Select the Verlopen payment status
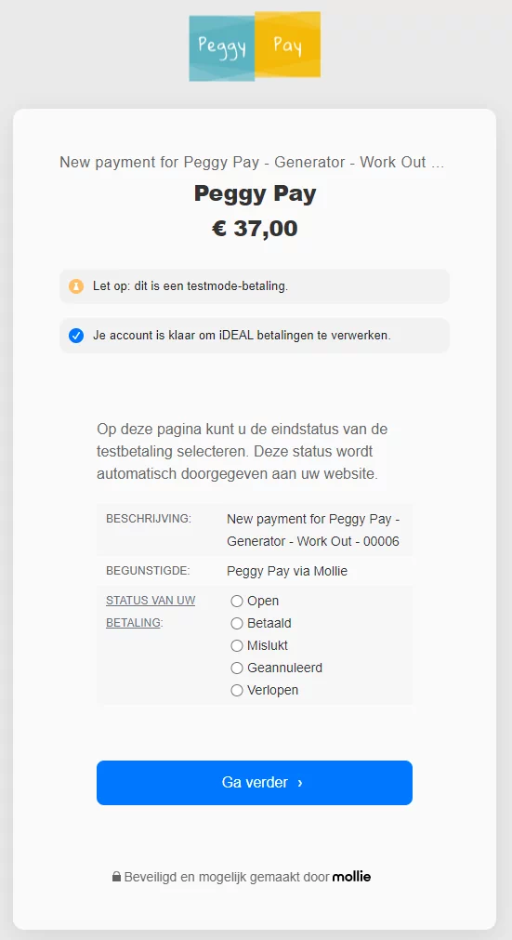512x940 pixels. pyautogui.click(x=237, y=690)
